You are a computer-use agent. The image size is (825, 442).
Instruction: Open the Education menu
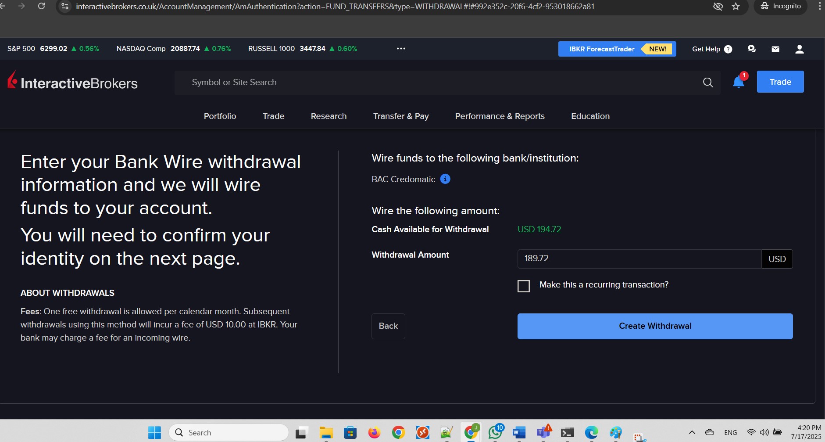[590, 116]
